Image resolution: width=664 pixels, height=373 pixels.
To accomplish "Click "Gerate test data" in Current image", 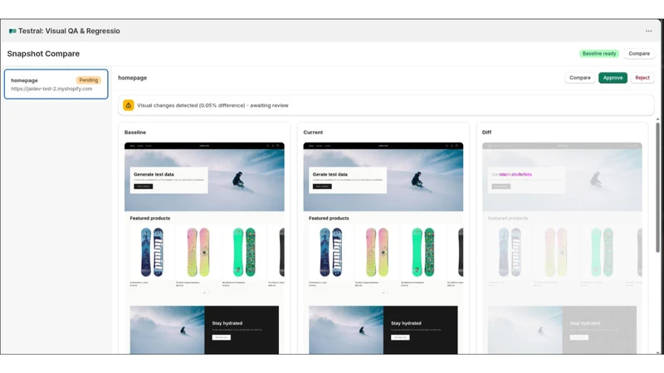I will coord(330,174).
